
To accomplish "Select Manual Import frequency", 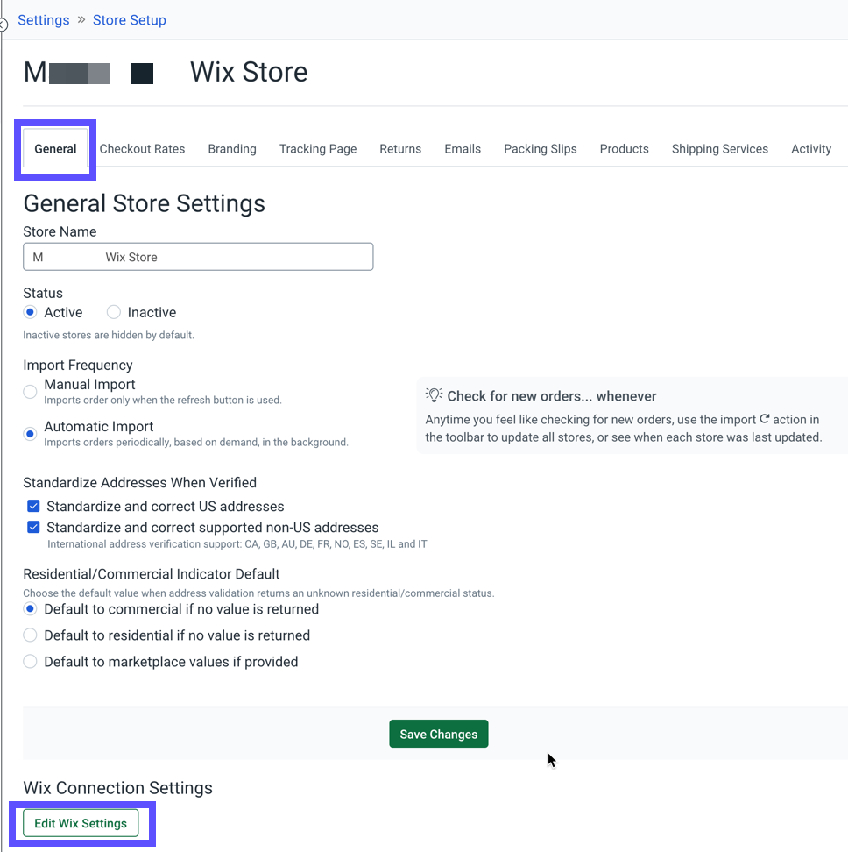I will [x=29, y=392].
